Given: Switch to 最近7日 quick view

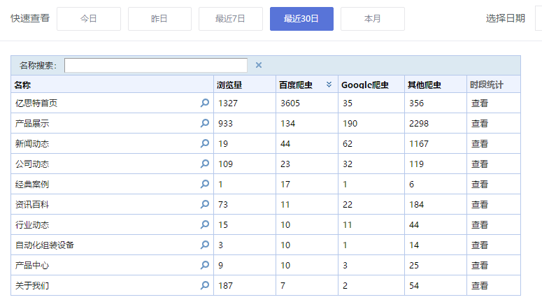Looking at the screenshot, I should pos(231,19).
